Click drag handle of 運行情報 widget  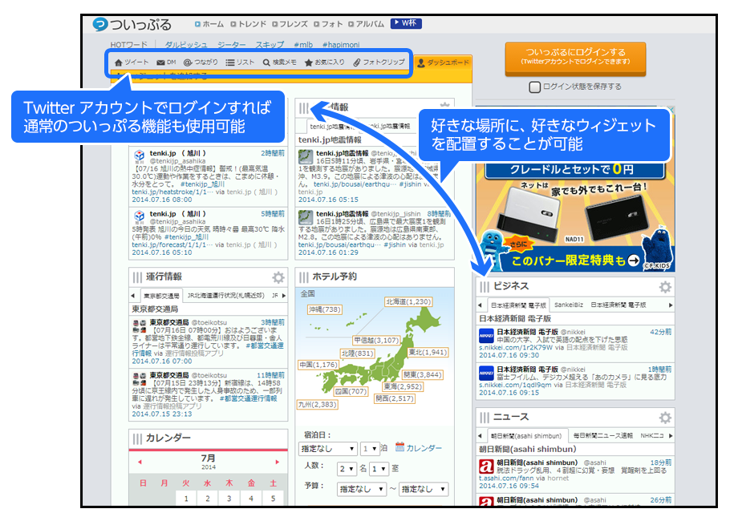137,277
